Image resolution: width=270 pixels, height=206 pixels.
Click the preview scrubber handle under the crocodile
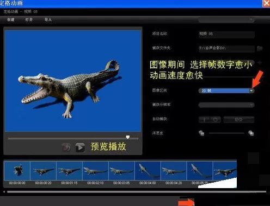(x=128, y=137)
